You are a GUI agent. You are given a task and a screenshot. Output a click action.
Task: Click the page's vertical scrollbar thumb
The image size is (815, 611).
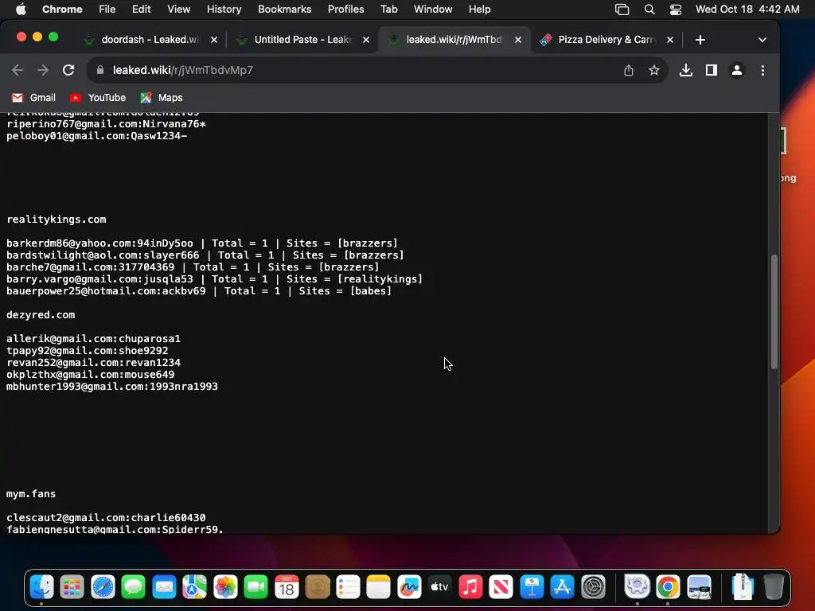tap(774, 312)
